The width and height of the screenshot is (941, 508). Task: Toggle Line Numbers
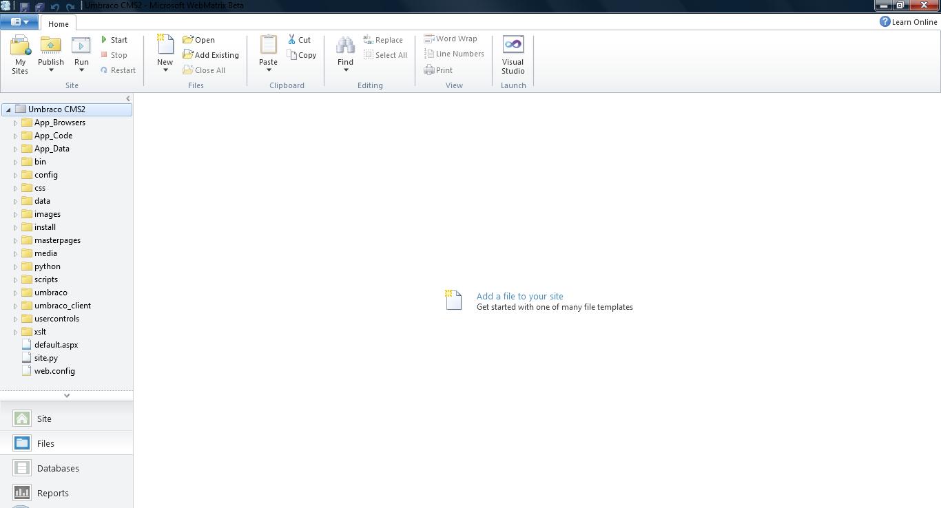pos(454,54)
